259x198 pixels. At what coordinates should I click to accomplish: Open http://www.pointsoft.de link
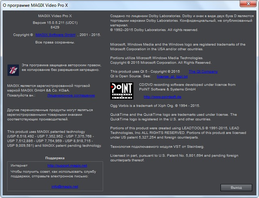coord(163,97)
